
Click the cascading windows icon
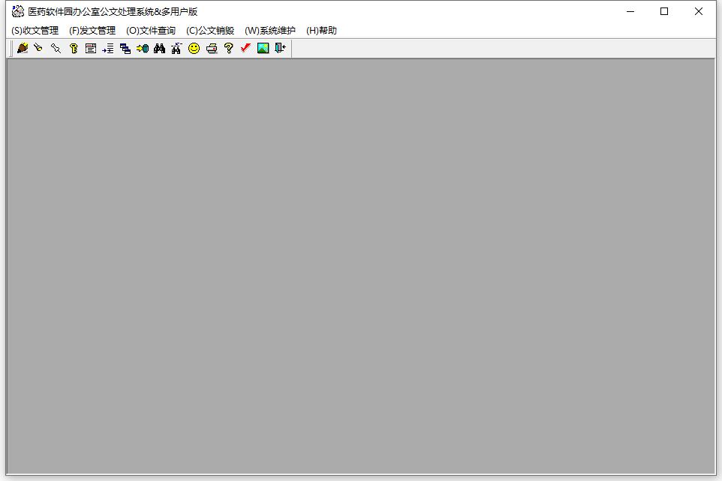tap(125, 49)
